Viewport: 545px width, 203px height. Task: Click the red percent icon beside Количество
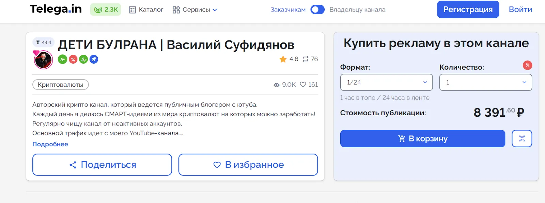click(x=527, y=65)
